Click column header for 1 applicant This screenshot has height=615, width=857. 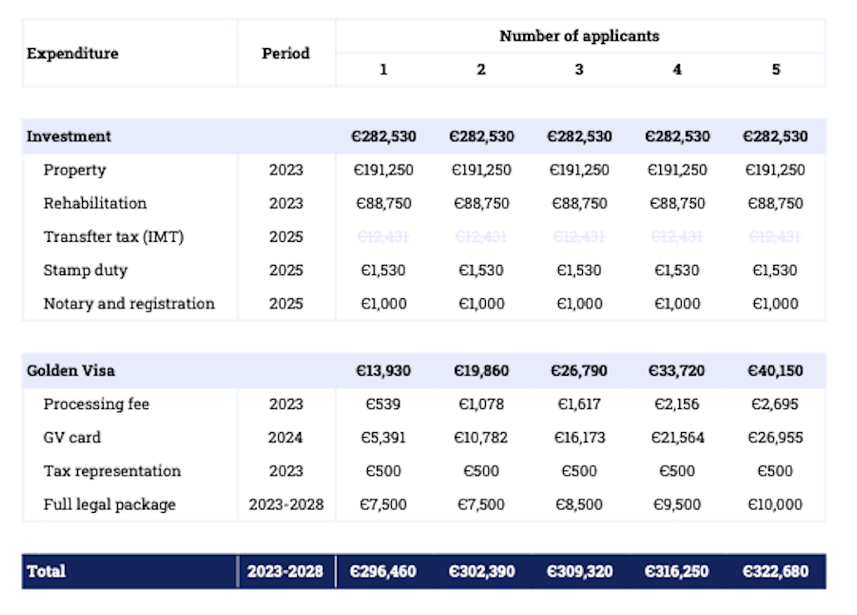click(383, 71)
